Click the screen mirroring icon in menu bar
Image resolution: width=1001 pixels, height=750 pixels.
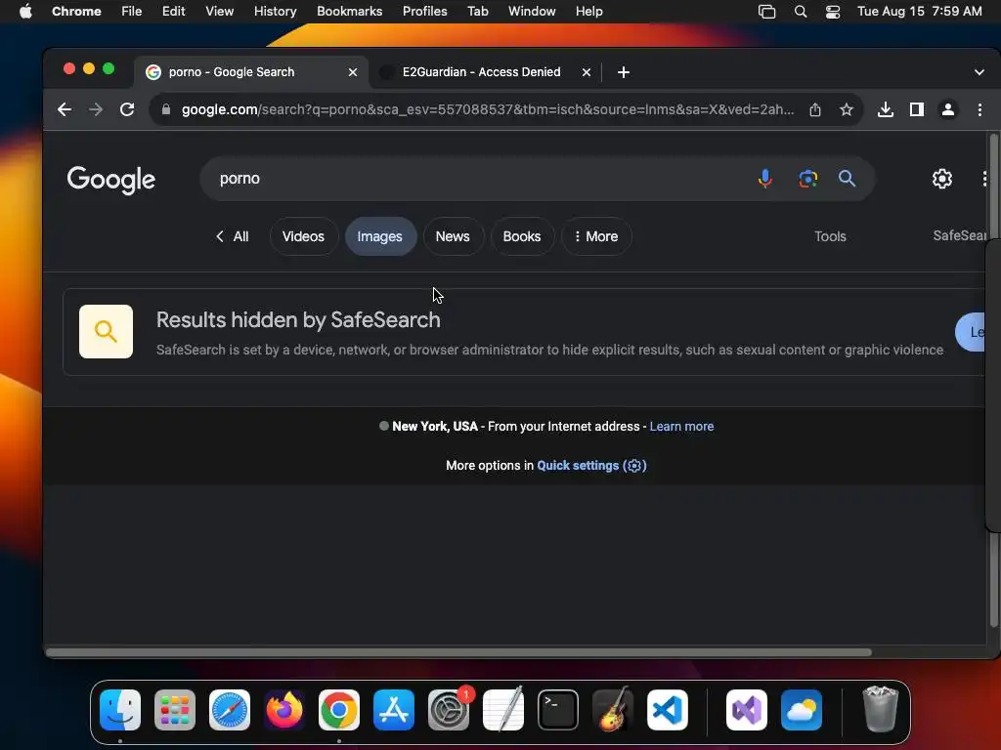(x=766, y=12)
